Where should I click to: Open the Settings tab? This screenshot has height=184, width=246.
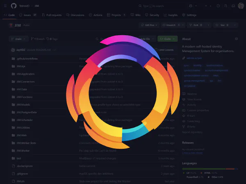(189, 15)
